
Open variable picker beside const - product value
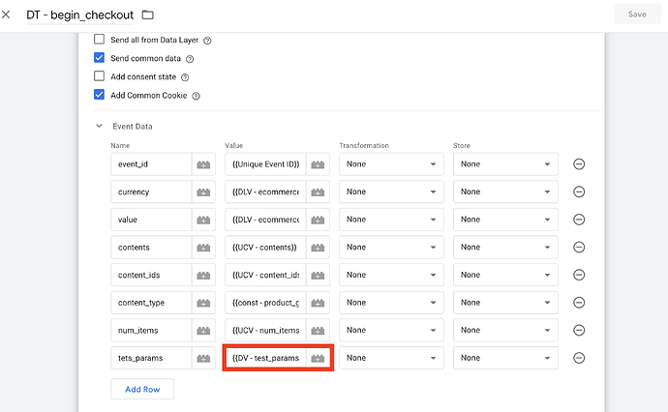(x=318, y=303)
